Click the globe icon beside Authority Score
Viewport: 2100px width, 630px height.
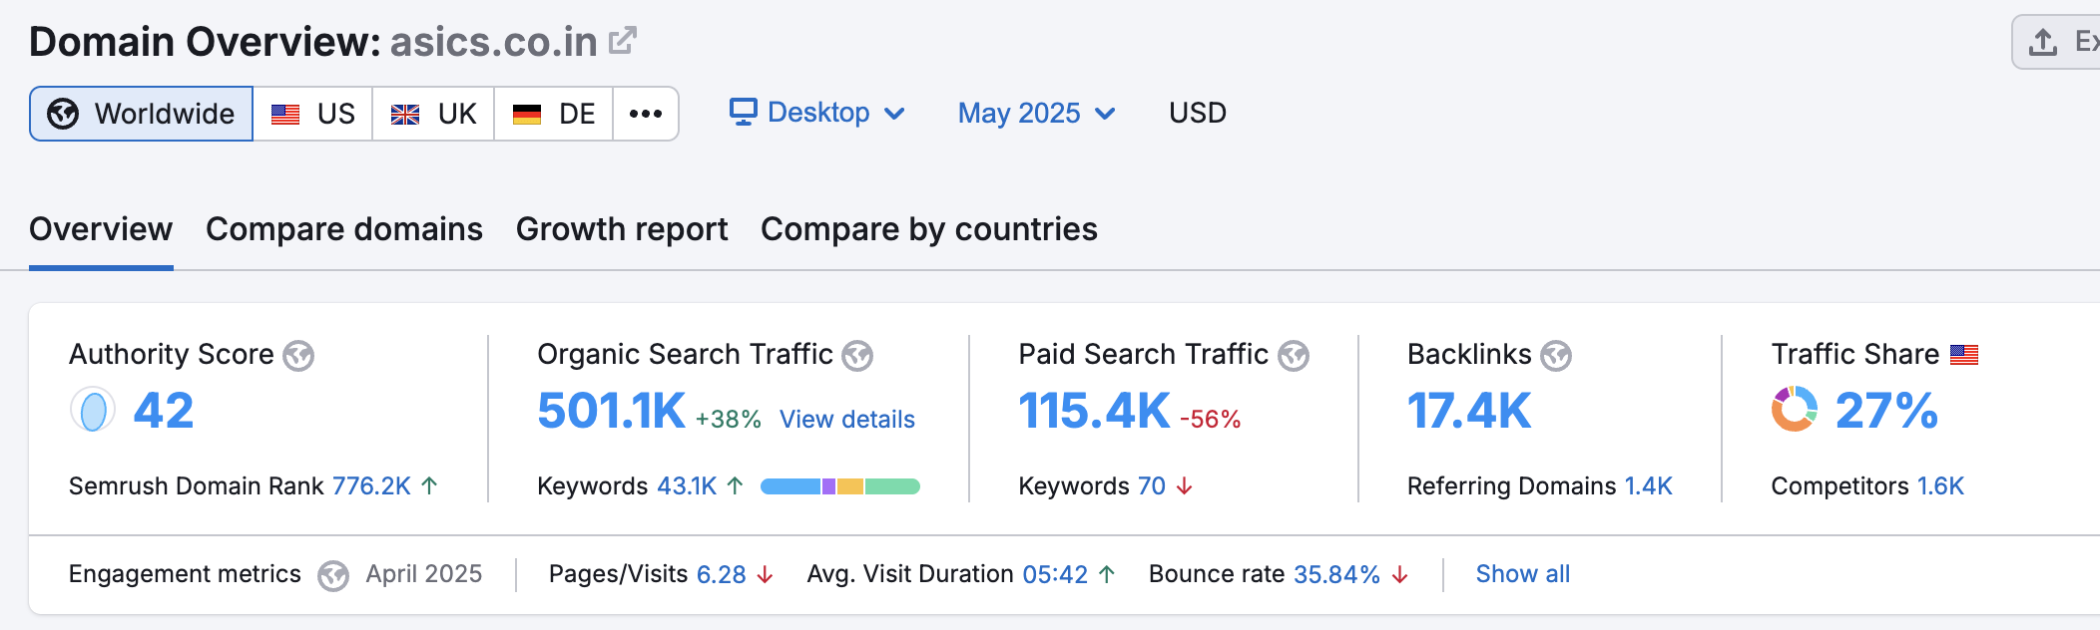click(x=298, y=356)
